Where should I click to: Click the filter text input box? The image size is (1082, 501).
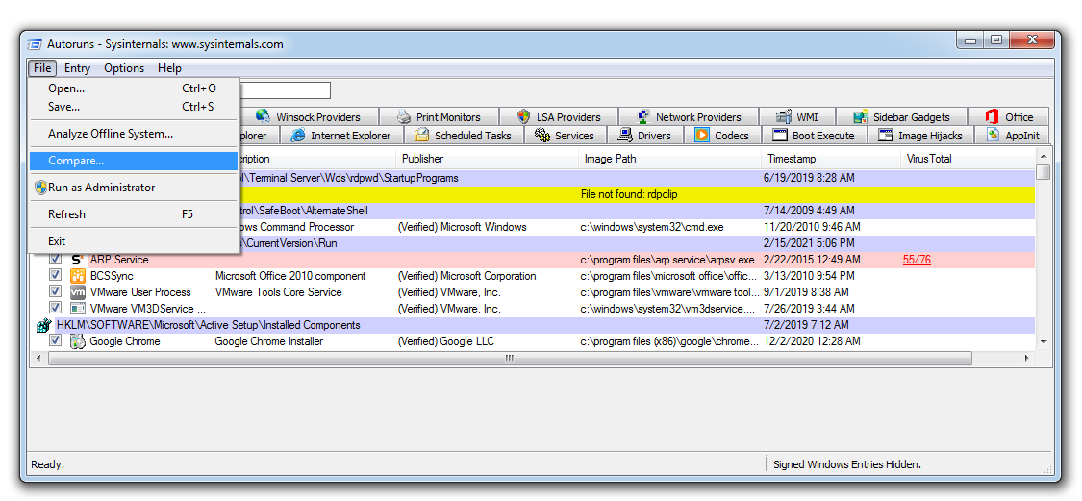(x=285, y=90)
